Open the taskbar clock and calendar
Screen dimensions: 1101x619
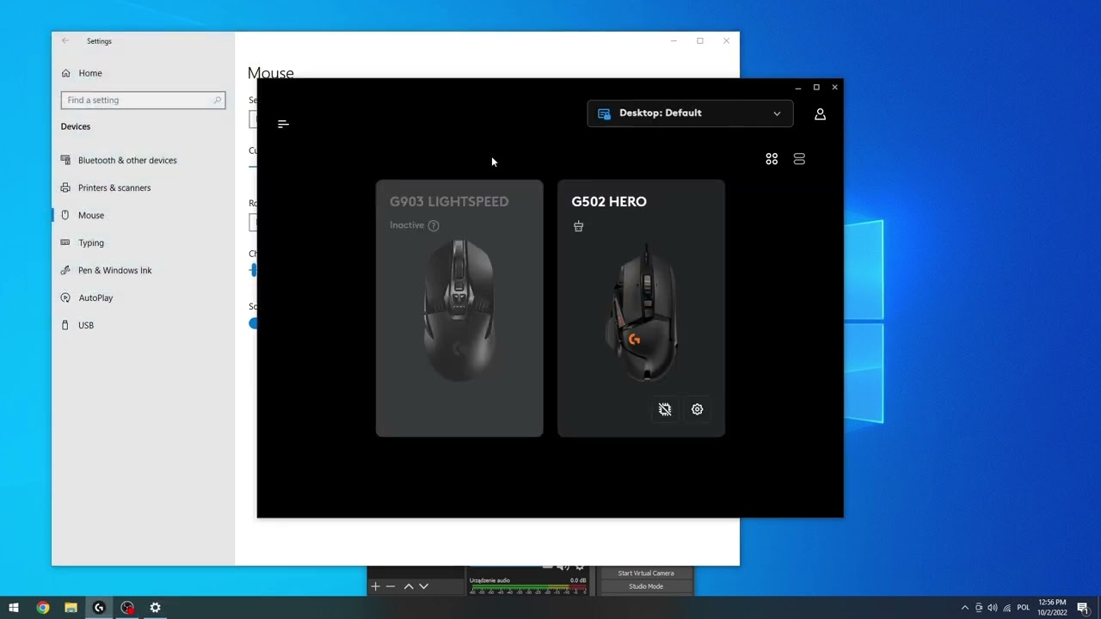pyautogui.click(x=1052, y=608)
